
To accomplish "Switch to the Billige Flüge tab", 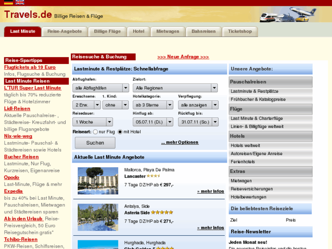I will (x=107, y=32).
